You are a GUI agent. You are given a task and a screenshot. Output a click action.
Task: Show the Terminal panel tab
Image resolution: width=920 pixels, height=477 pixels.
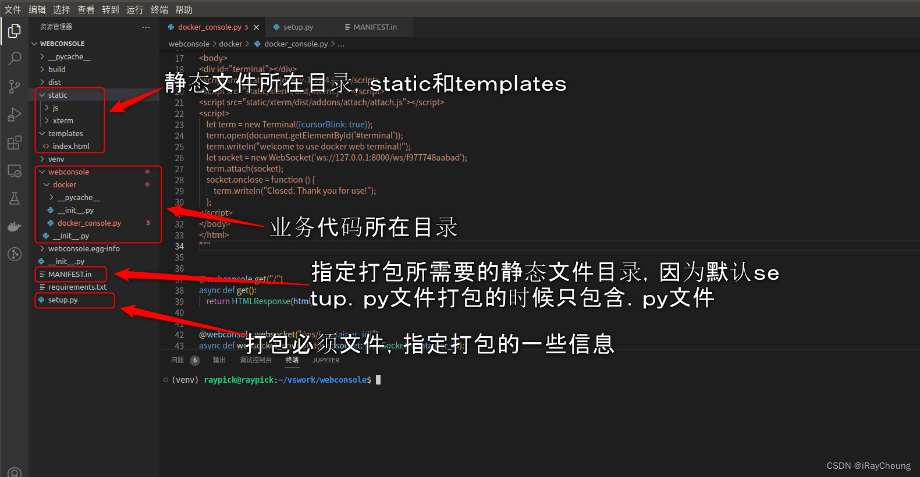click(292, 360)
